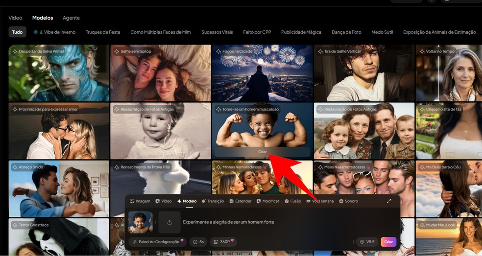Open the Agente top tab
Viewport: 482px width, 256px height.
[x=72, y=18]
